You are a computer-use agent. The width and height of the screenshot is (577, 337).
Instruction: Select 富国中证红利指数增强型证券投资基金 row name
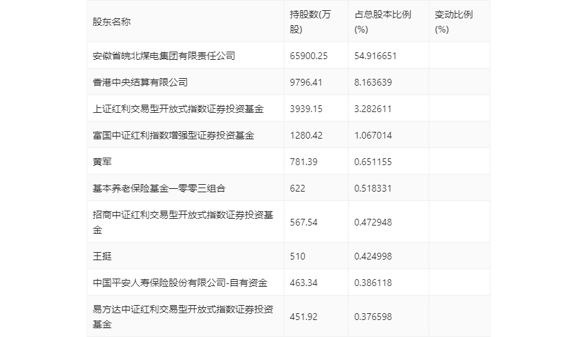173,135
